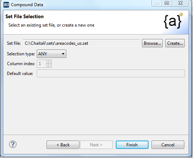Go to previous page with < Back
The height and width of the screenshot is (158, 193).
[63, 145]
